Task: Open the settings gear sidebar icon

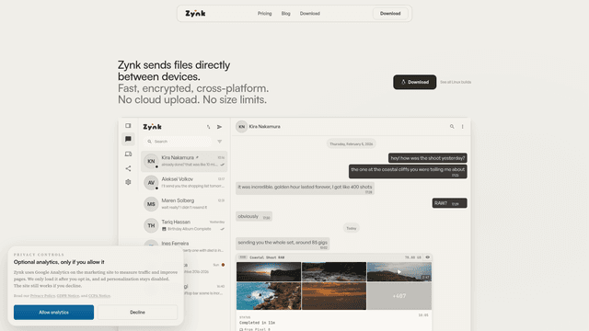Action: click(128, 182)
